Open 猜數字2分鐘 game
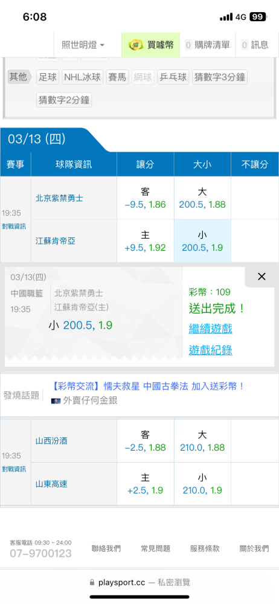Screen dimensions: 279x604 coord(64,100)
